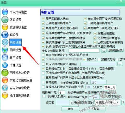Open 群设置 via its world-map icon
125x113 pixels.
[5, 35]
